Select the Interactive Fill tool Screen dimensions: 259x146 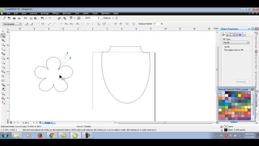click(3, 103)
